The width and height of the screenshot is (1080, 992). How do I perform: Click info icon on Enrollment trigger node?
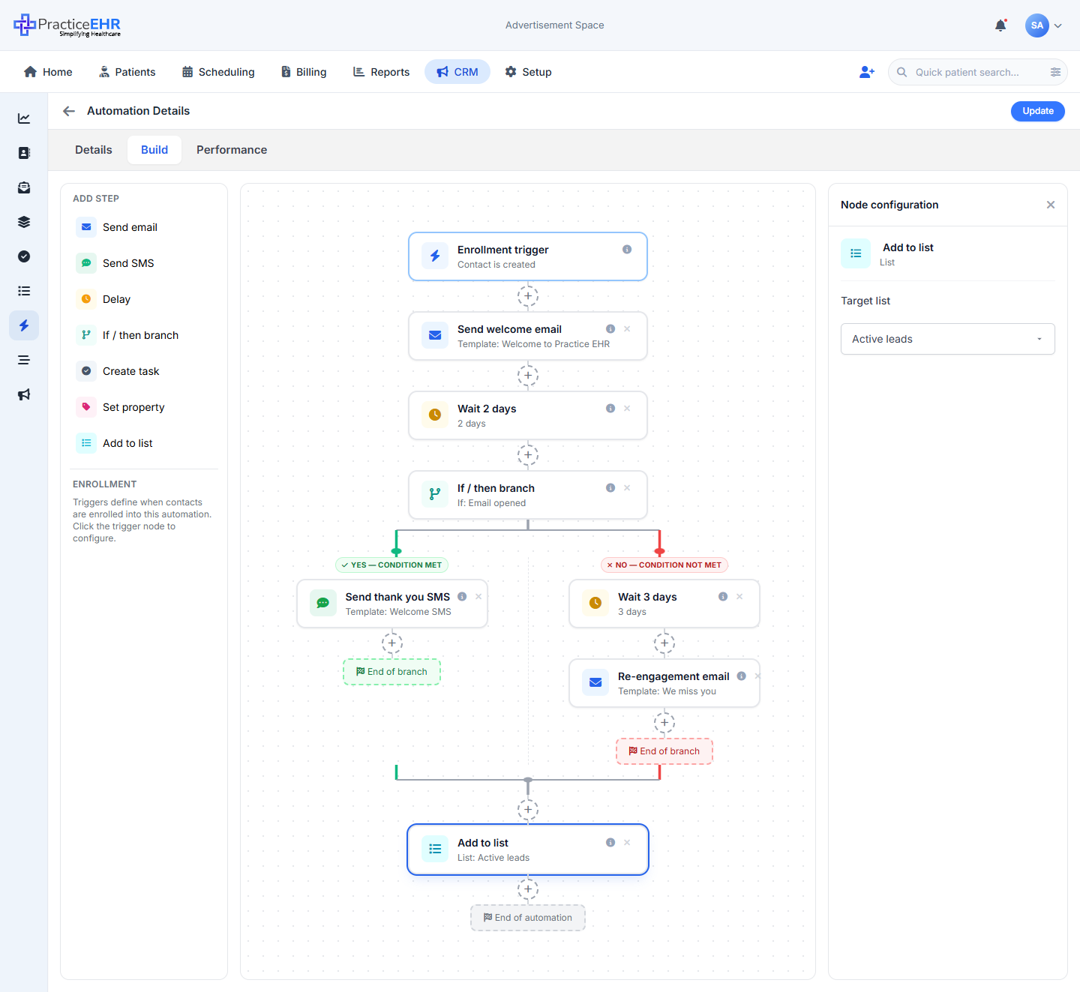point(627,250)
